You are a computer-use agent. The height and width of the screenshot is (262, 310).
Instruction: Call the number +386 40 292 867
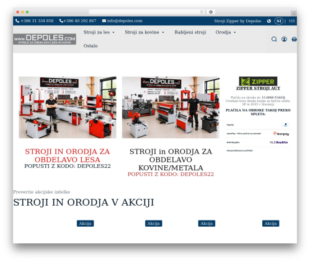pos(80,21)
